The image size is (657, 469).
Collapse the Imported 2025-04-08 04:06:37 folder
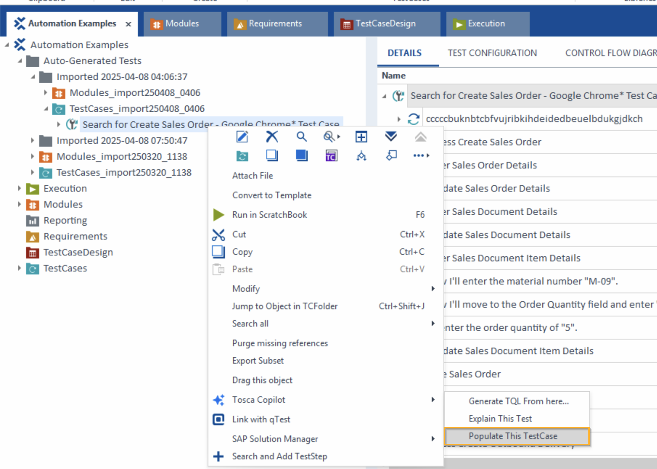33,77
